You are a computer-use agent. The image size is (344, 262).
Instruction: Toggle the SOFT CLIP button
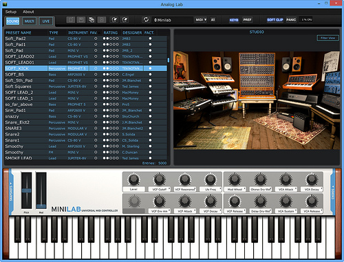[275, 20]
